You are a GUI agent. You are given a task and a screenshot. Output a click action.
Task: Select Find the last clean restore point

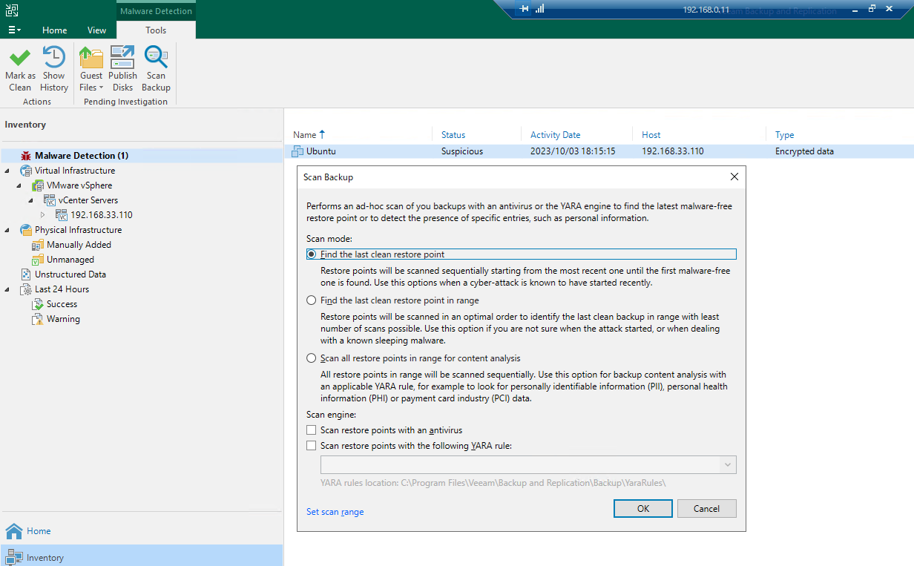pos(312,254)
